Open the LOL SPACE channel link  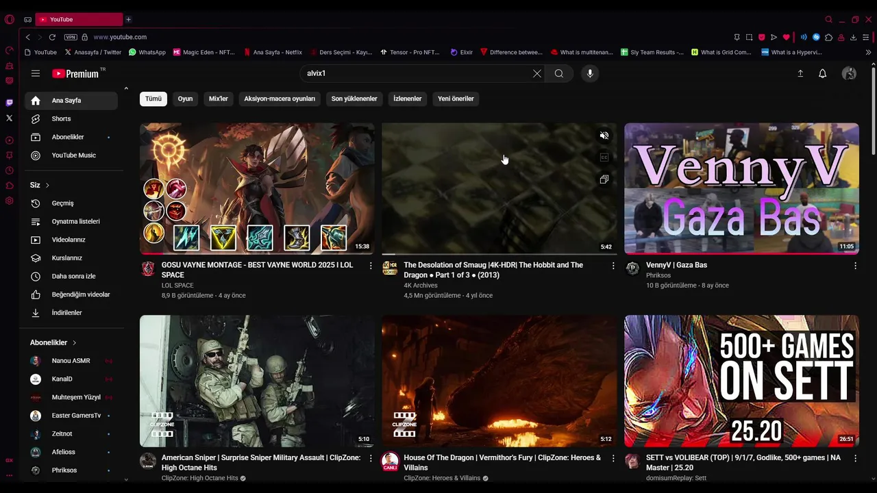(x=177, y=286)
